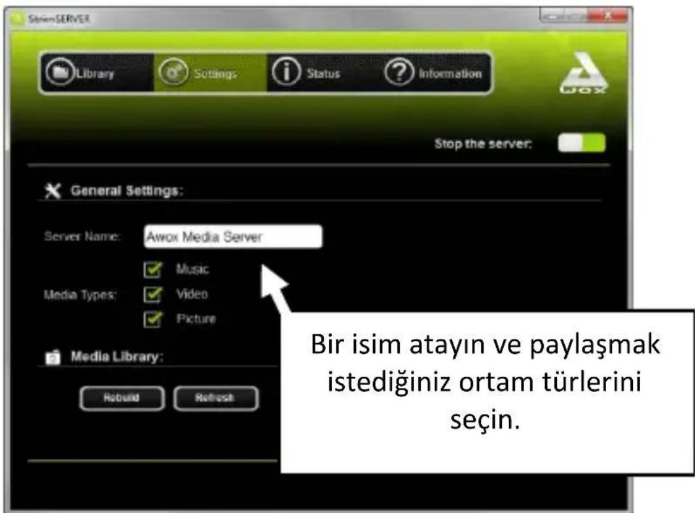Image resolution: width=695 pixels, height=513 pixels.
Task: Click the Server Name label
Action: (x=82, y=236)
